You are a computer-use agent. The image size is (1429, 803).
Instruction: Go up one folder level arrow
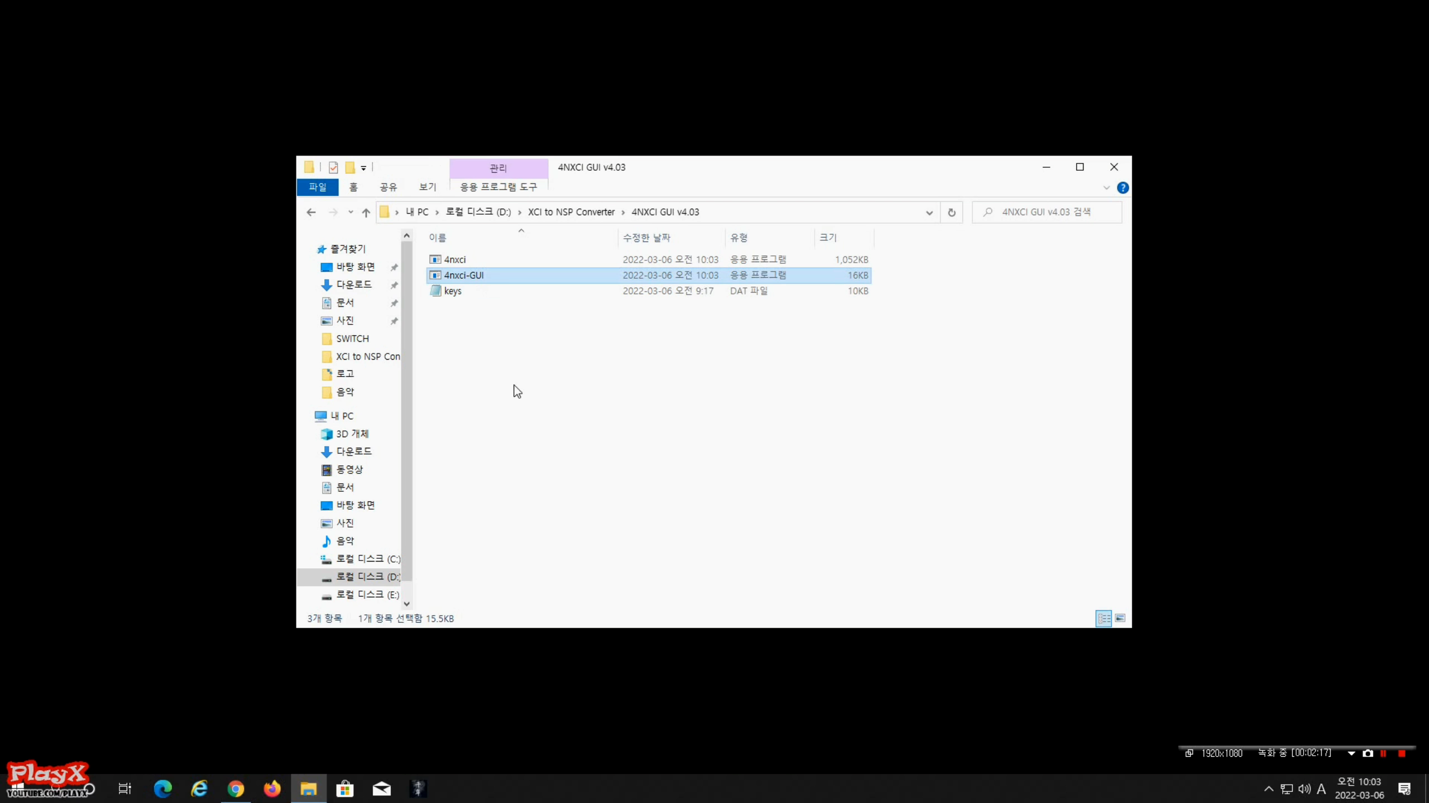pyautogui.click(x=366, y=212)
